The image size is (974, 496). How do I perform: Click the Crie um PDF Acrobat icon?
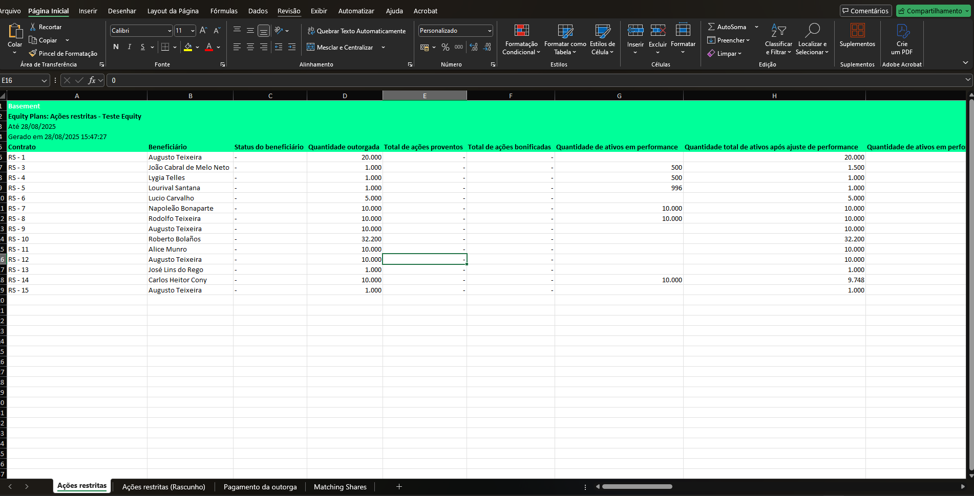coord(902,32)
